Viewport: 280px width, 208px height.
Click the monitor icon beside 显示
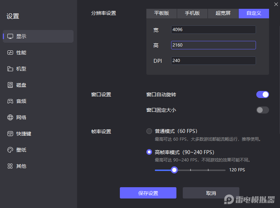(10, 36)
